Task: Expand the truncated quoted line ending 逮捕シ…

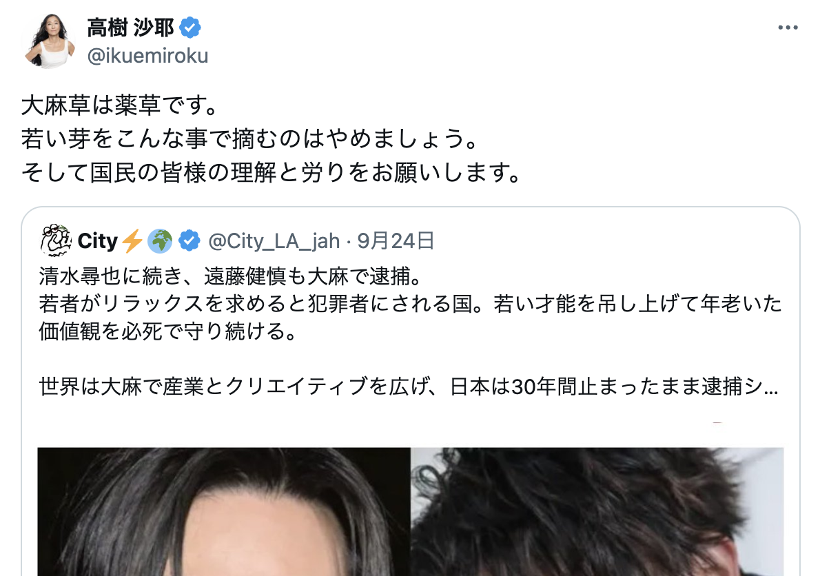Action: 409,387
